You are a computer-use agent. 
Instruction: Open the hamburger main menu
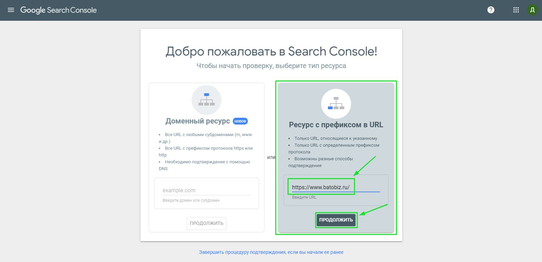point(11,10)
